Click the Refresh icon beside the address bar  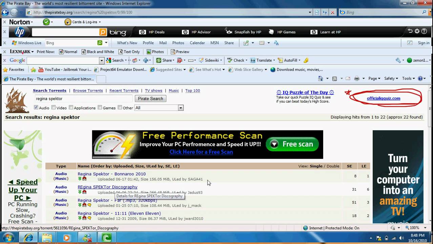[x=325, y=12]
